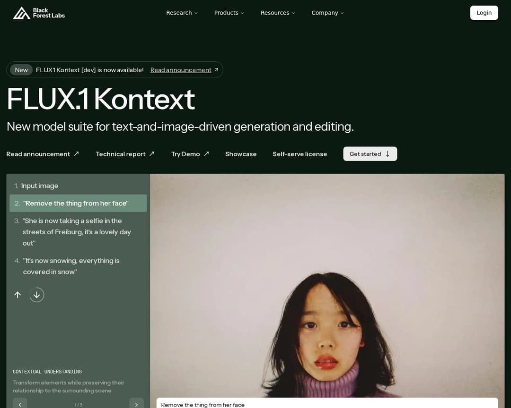Viewport: 511px width, 408px height.
Task: Open the Company dropdown menu
Action: pos(327,13)
